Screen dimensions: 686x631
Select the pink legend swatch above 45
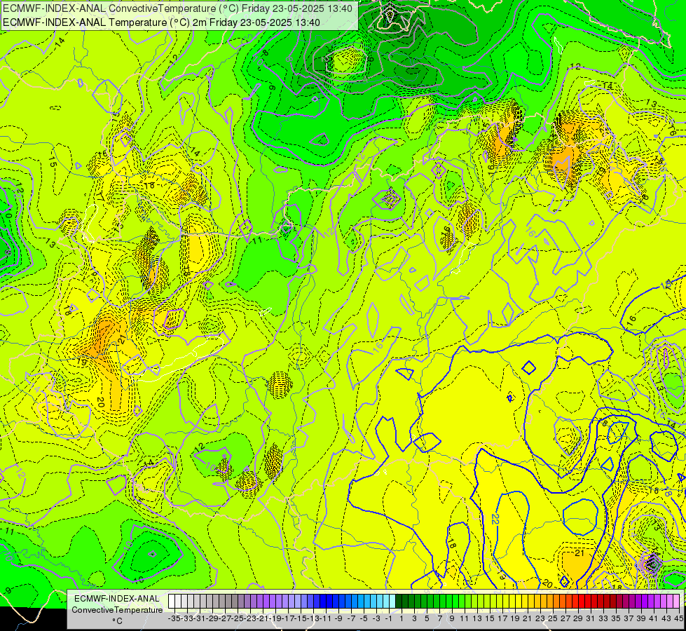click(x=675, y=601)
